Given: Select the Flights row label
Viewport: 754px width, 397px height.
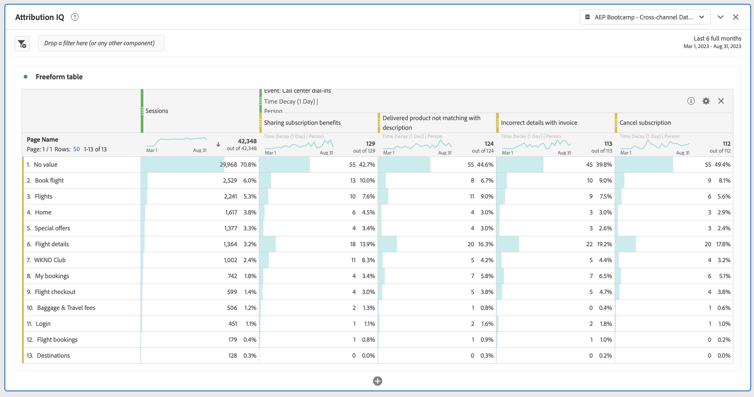Looking at the screenshot, I should click(43, 196).
